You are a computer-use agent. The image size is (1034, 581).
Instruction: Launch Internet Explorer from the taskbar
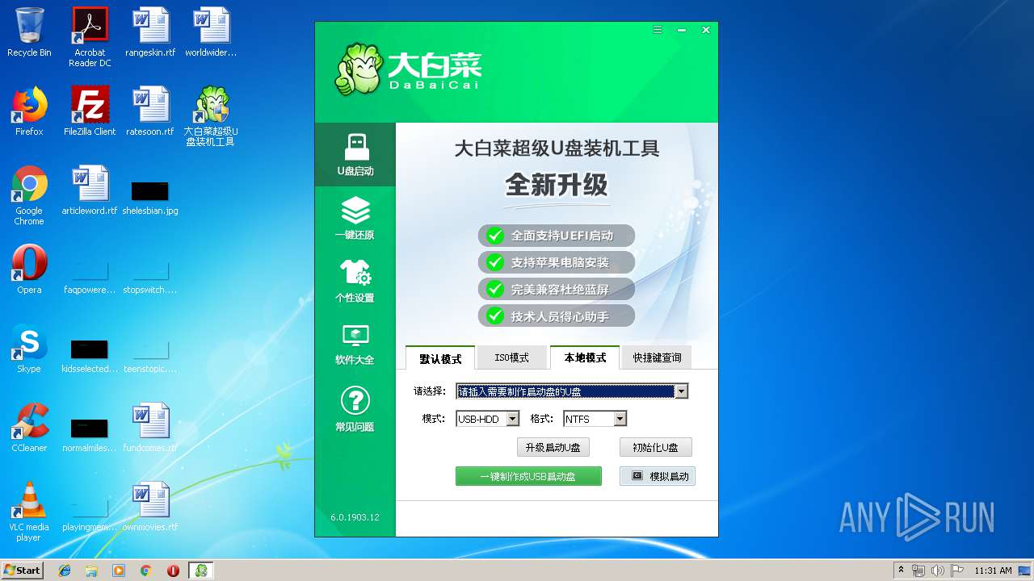[65, 571]
